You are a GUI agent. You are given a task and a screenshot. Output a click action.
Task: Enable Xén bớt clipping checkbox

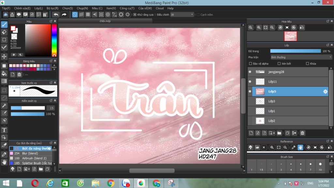[x=279, y=64]
